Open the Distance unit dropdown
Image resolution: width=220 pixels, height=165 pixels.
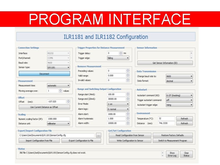pos(58,123)
